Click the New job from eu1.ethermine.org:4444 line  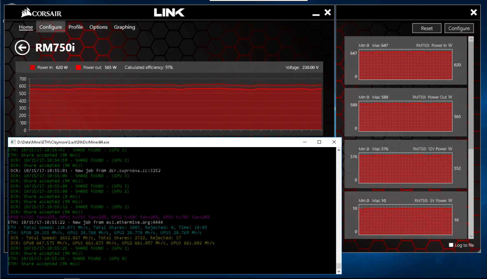pyautogui.click(x=86, y=222)
